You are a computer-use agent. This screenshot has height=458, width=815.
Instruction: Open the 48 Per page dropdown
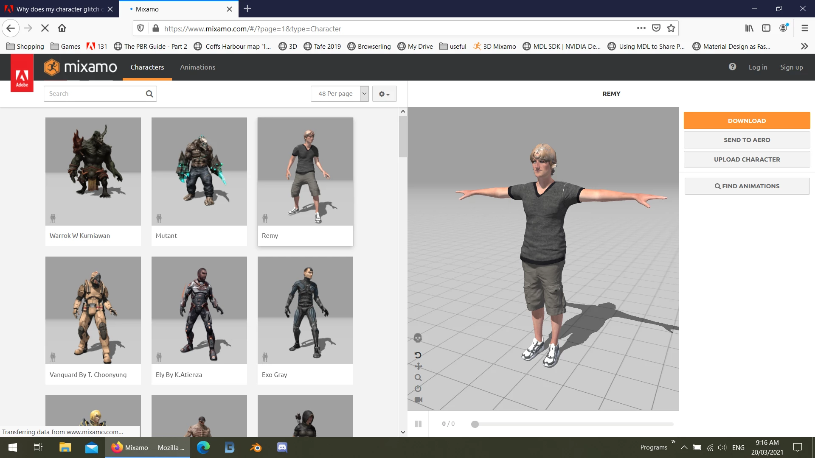(x=340, y=94)
